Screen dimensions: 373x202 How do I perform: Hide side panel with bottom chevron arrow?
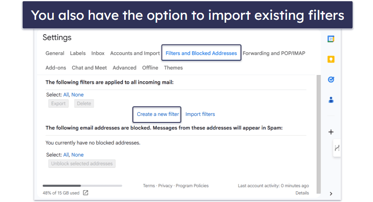coord(331,194)
